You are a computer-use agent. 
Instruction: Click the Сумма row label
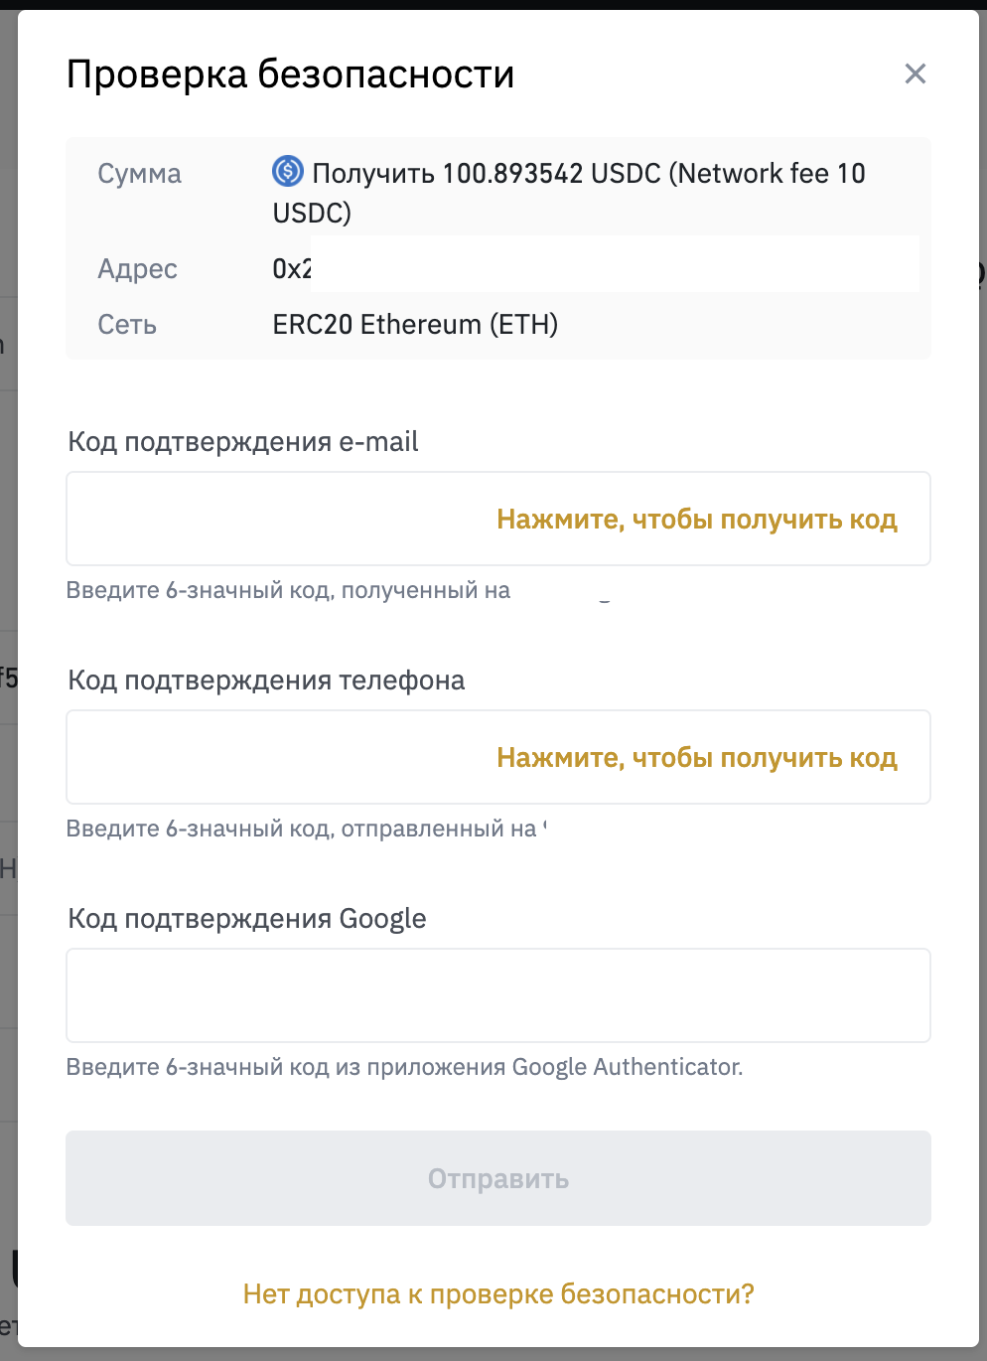[139, 174]
